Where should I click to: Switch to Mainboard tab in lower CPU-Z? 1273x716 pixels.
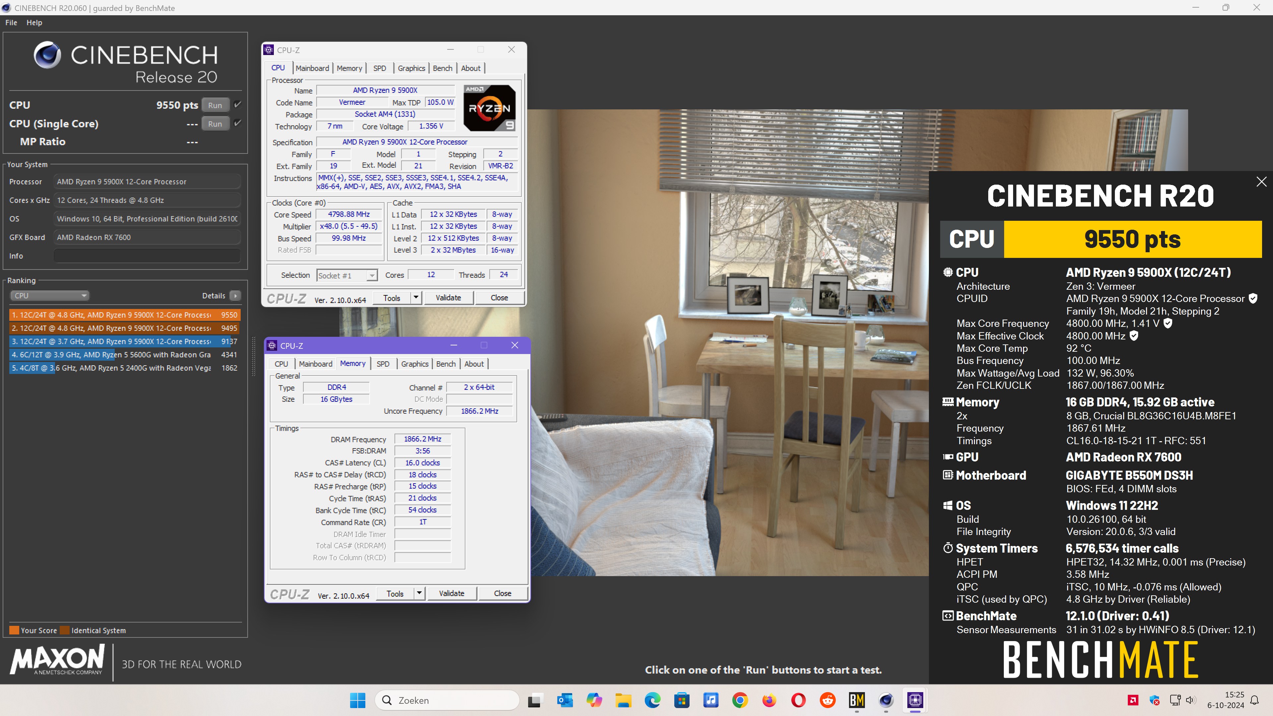315,364
